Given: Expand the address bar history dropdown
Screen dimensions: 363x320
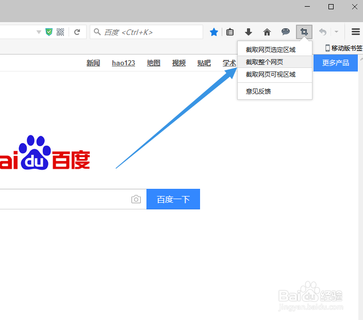Looking at the screenshot, I should click(x=39, y=32).
